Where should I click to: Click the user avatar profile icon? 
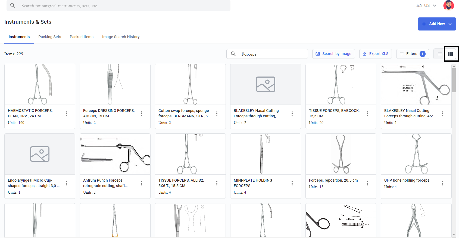448,5
